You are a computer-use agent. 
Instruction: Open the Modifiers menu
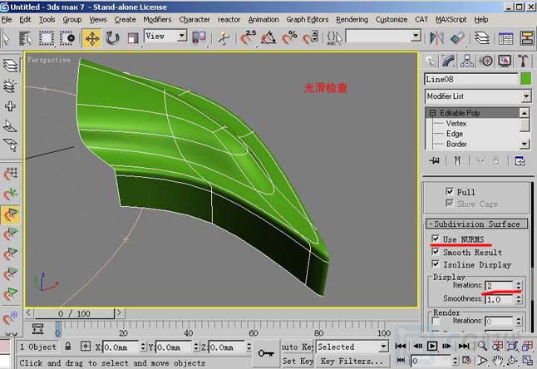[157, 19]
